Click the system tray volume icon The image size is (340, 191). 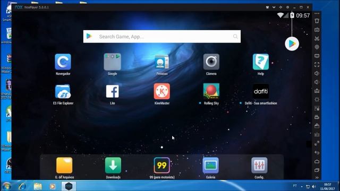pyautogui.click(x=313, y=187)
